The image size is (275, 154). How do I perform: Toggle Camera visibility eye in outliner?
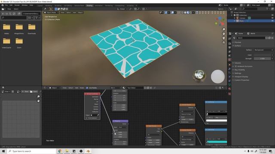pyautogui.click(x=272, y=18)
